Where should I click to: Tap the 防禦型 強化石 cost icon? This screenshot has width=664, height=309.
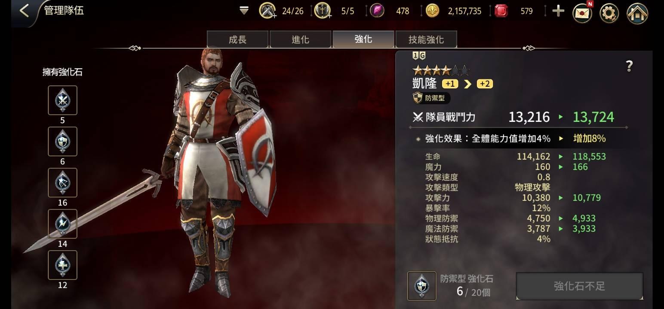(422, 286)
